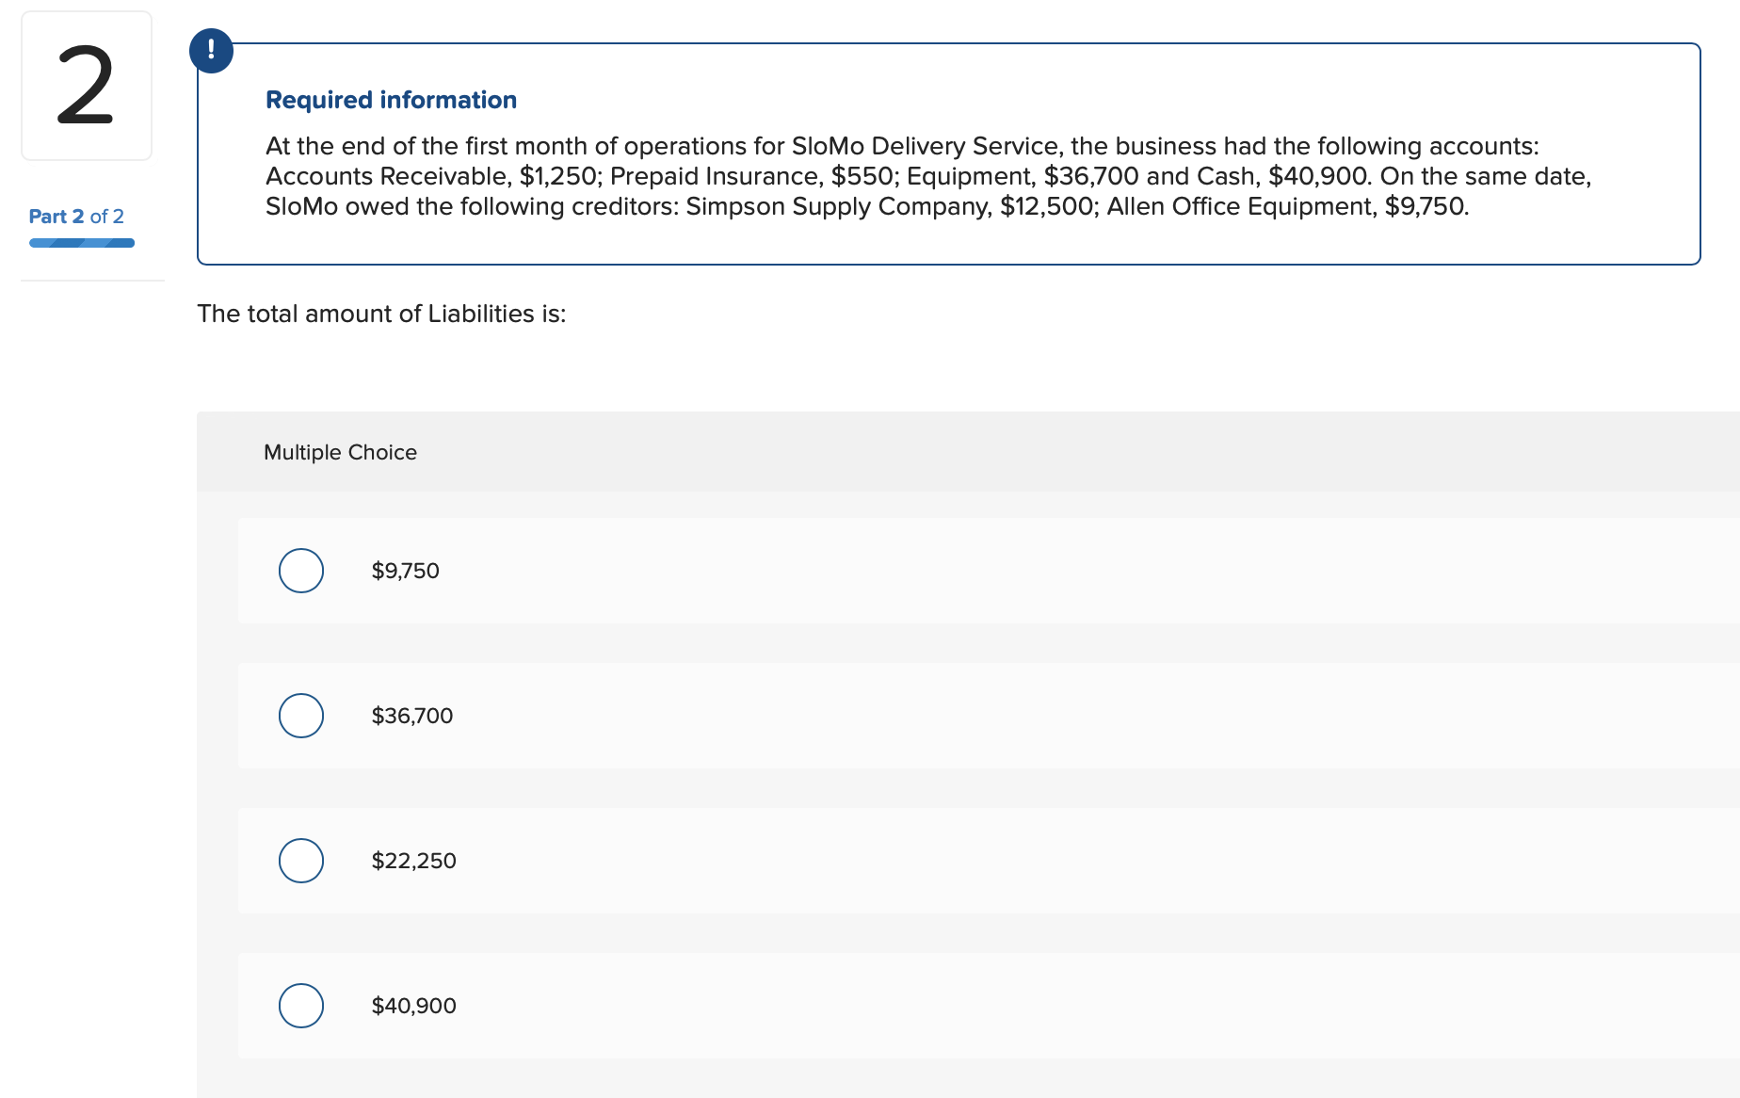The width and height of the screenshot is (1740, 1098).
Task: Click the Part 2 of 2 label
Action: click(x=76, y=217)
